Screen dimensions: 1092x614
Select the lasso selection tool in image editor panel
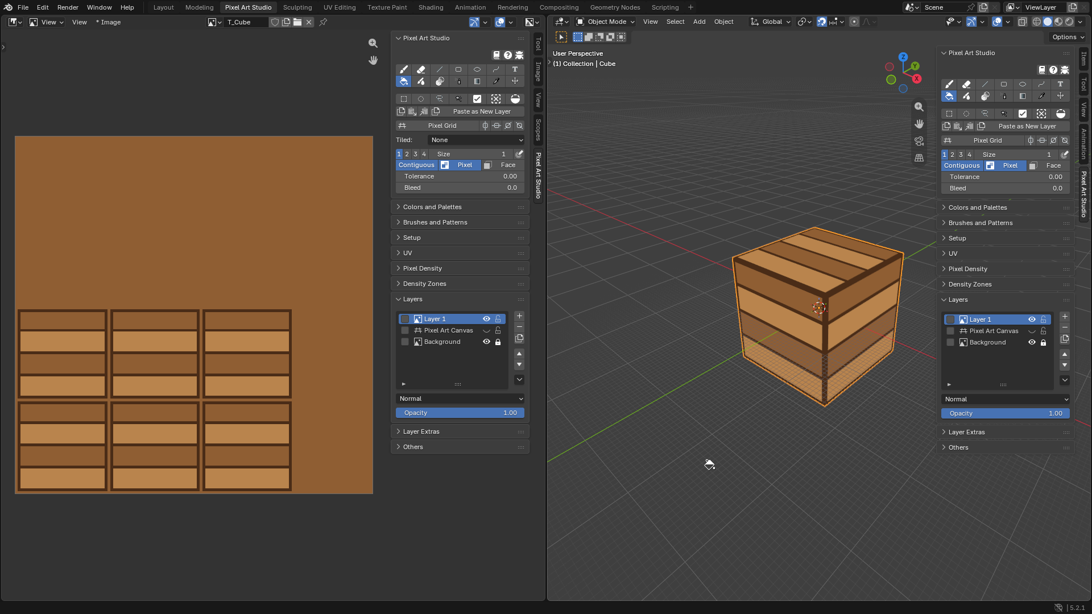tap(440, 99)
